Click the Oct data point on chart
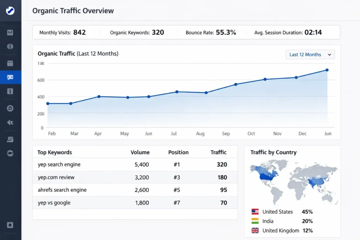 tap(265, 79)
